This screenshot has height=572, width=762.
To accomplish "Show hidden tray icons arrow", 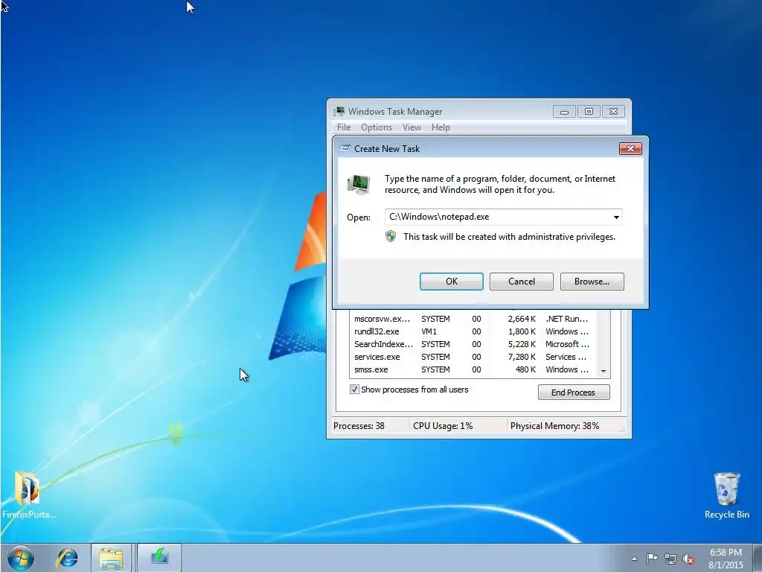I will (634, 559).
